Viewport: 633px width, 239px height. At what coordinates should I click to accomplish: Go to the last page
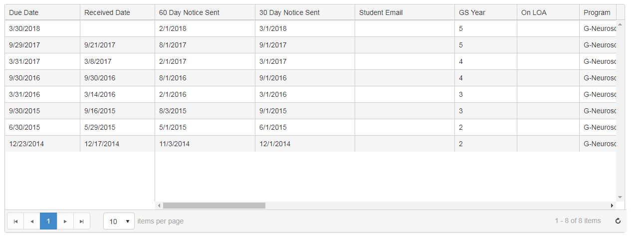pyautogui.click(x=82, y=222)
